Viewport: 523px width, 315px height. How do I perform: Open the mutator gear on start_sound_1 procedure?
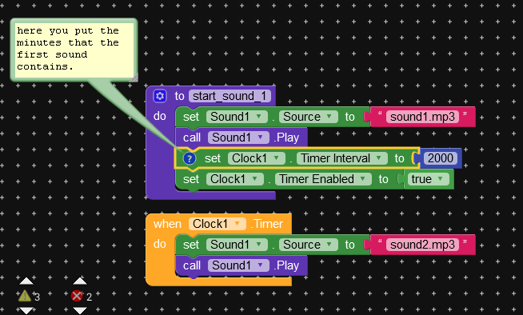(x=160, y=96)
